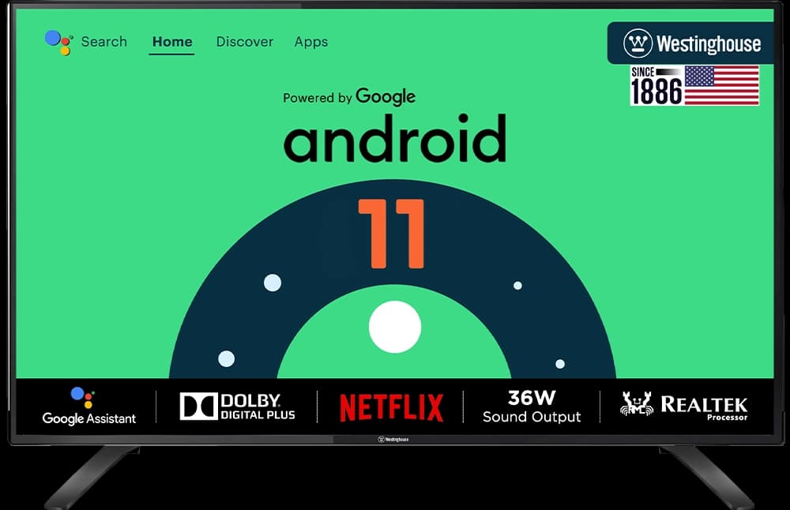Click the 'android' wordmark
Screen dimensions: 790x510
coord(395,138)
